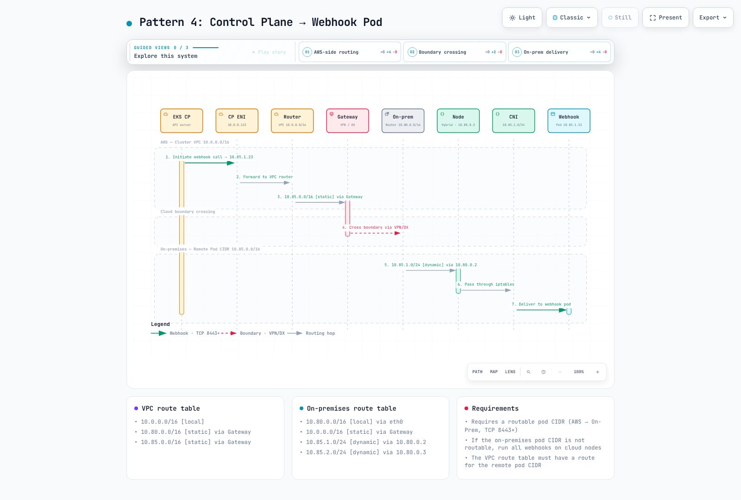Click legend Routing hop entry
Viewport: 741px width, 500px height.
point(311,333)
